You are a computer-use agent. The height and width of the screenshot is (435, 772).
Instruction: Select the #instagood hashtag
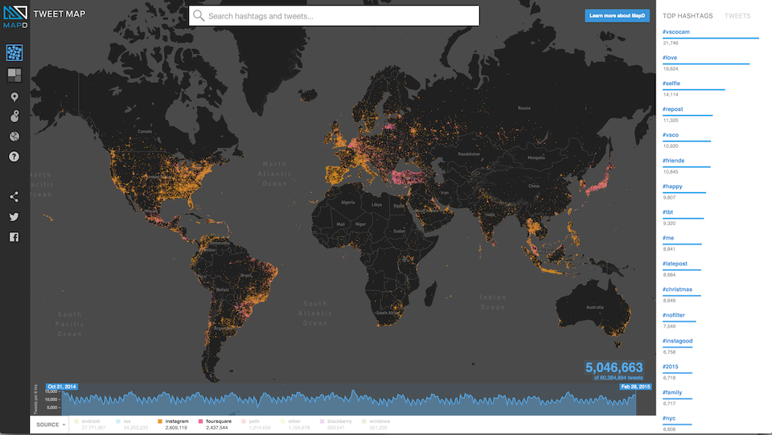(x=677, y=341)
